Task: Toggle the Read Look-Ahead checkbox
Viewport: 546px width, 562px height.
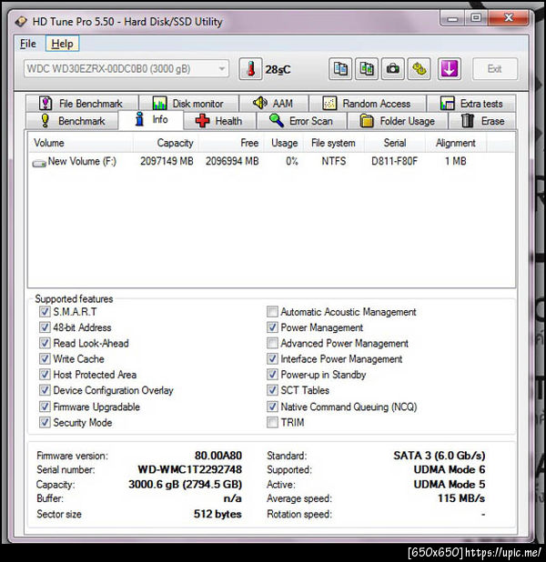Action: pyautogui.click(x=45, y=343)
